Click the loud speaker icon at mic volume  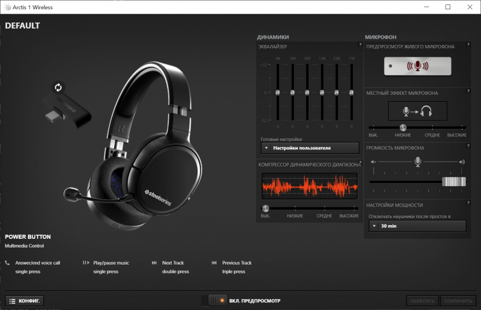[x=462, y=162]
